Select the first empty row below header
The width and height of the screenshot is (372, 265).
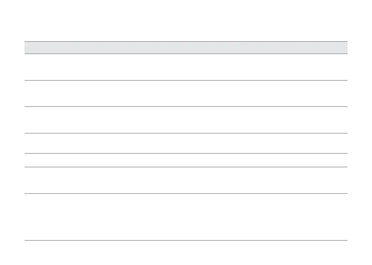click(186, 67)
